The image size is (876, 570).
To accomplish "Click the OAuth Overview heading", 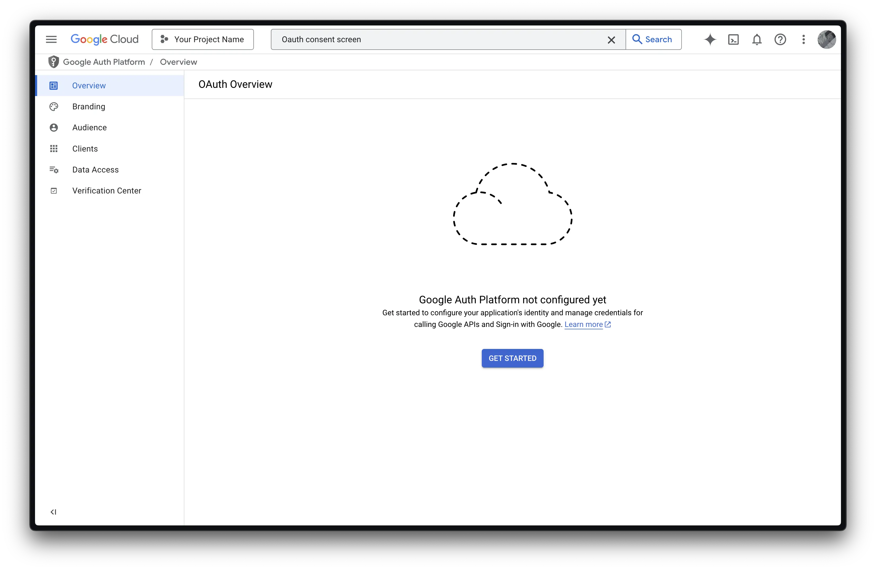I will 236,84.
